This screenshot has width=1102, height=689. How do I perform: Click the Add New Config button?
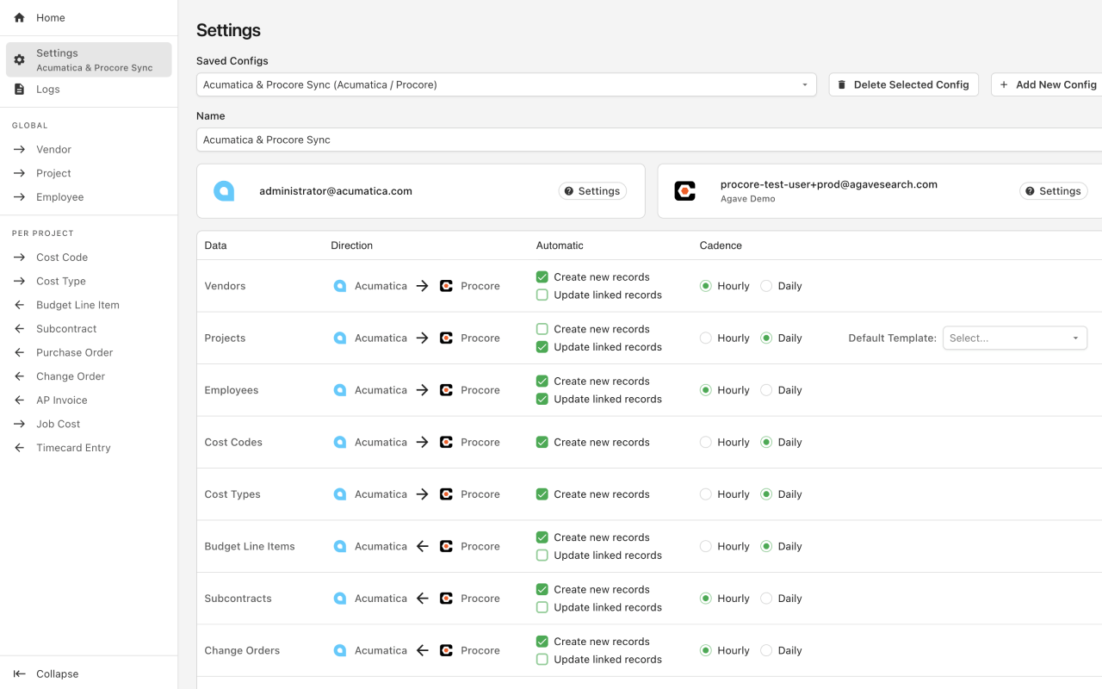pos(1047,84)
